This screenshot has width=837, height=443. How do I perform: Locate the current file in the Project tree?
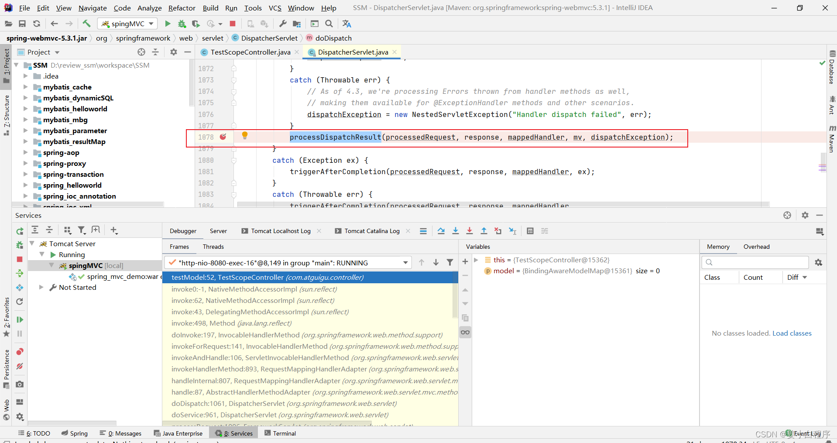tap(141, 52)
